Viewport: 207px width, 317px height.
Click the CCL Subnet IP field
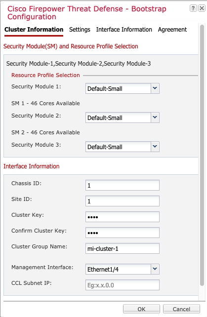coord(123,285)
